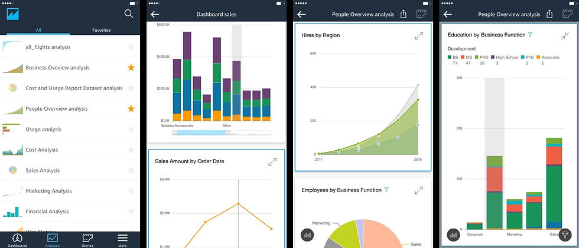Open the Dashboards bottom tab
This screenshot has width=579, height=248.
click(x=17, y=240)
